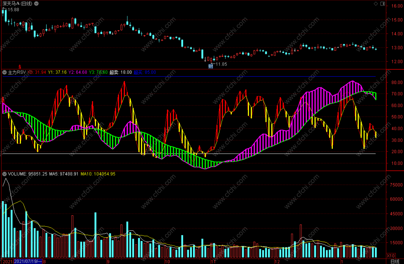Select the 主力RSV indicator name

coord(17,72)
